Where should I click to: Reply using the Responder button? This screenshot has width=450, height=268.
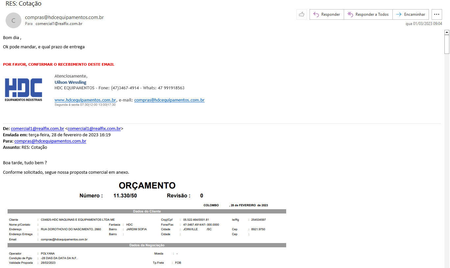tap(327, 14)
